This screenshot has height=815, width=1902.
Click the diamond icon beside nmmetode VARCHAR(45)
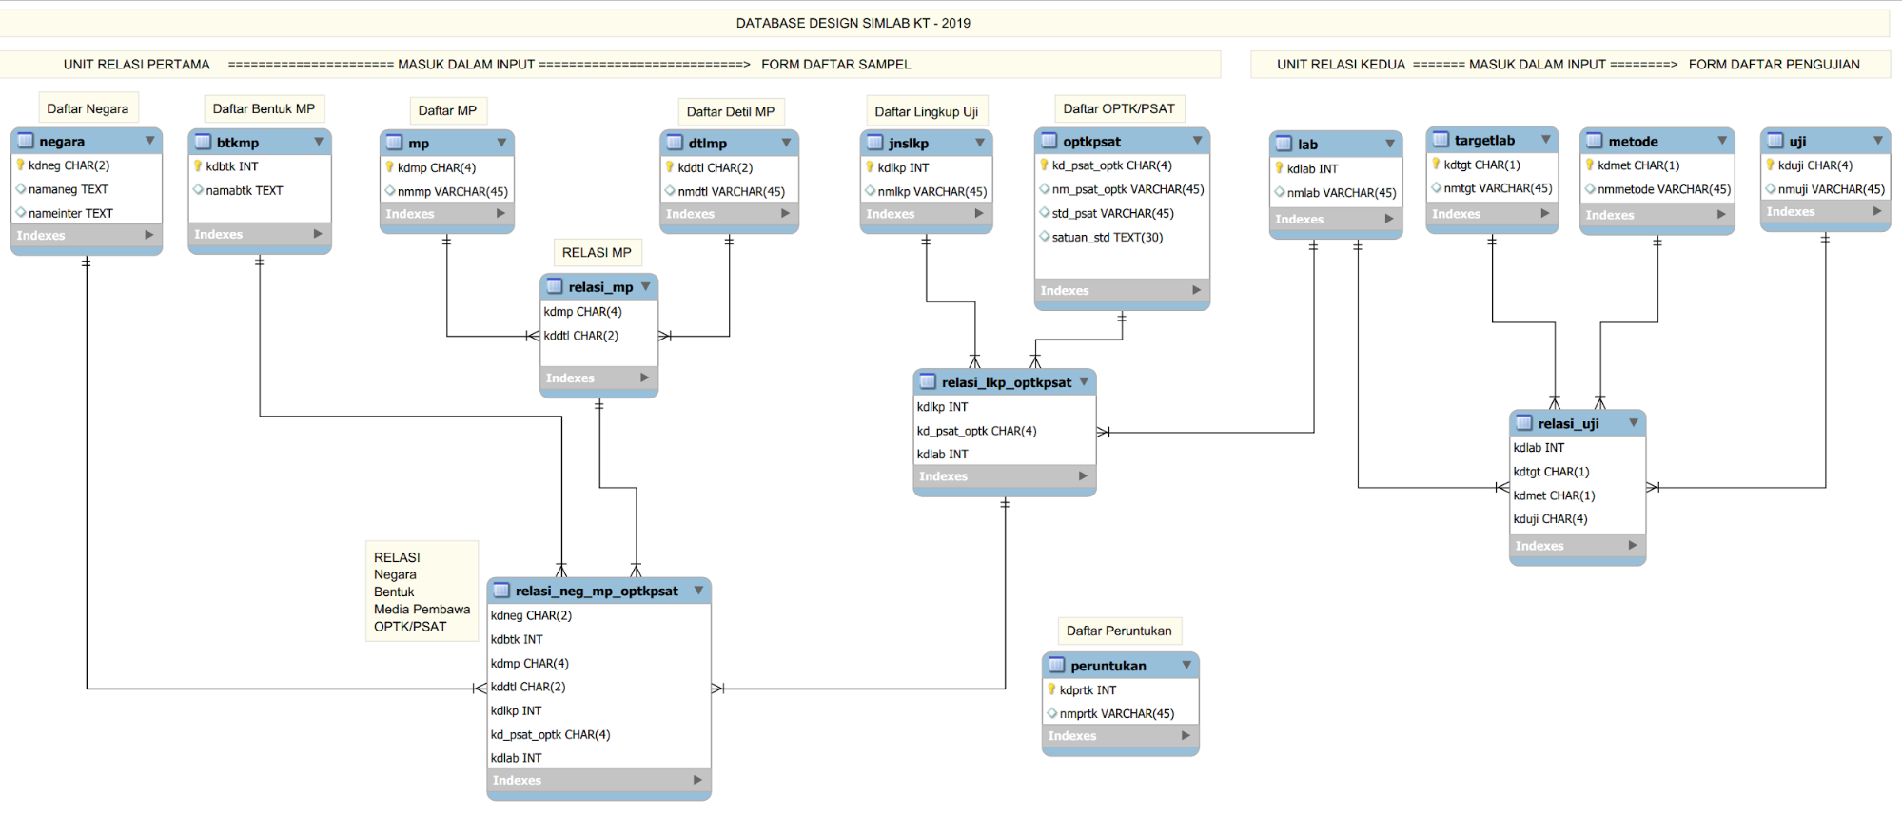1589,189
